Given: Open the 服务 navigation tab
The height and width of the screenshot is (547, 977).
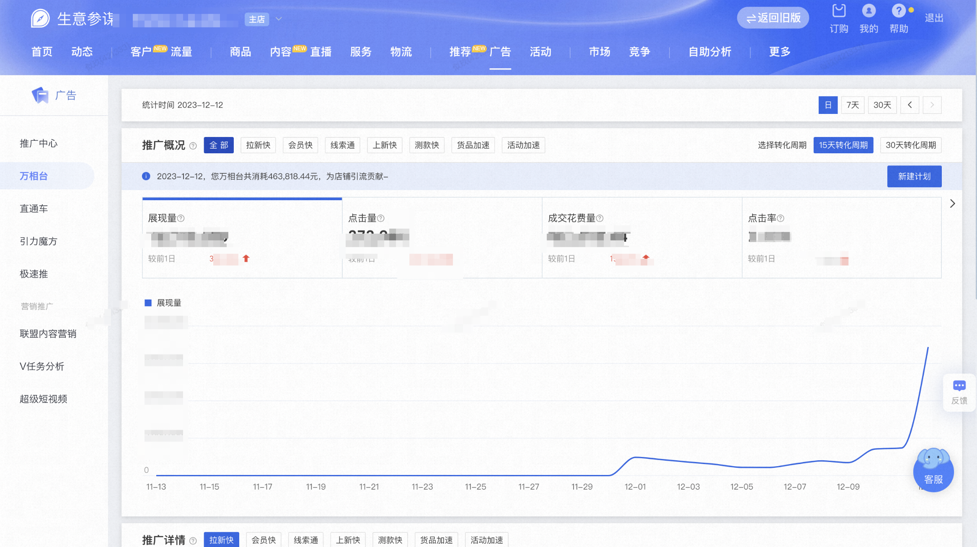Looking at the screenshot, I should 361,52.
